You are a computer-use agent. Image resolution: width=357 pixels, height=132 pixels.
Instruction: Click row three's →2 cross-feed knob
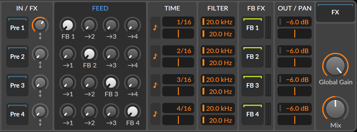(89, 82)
